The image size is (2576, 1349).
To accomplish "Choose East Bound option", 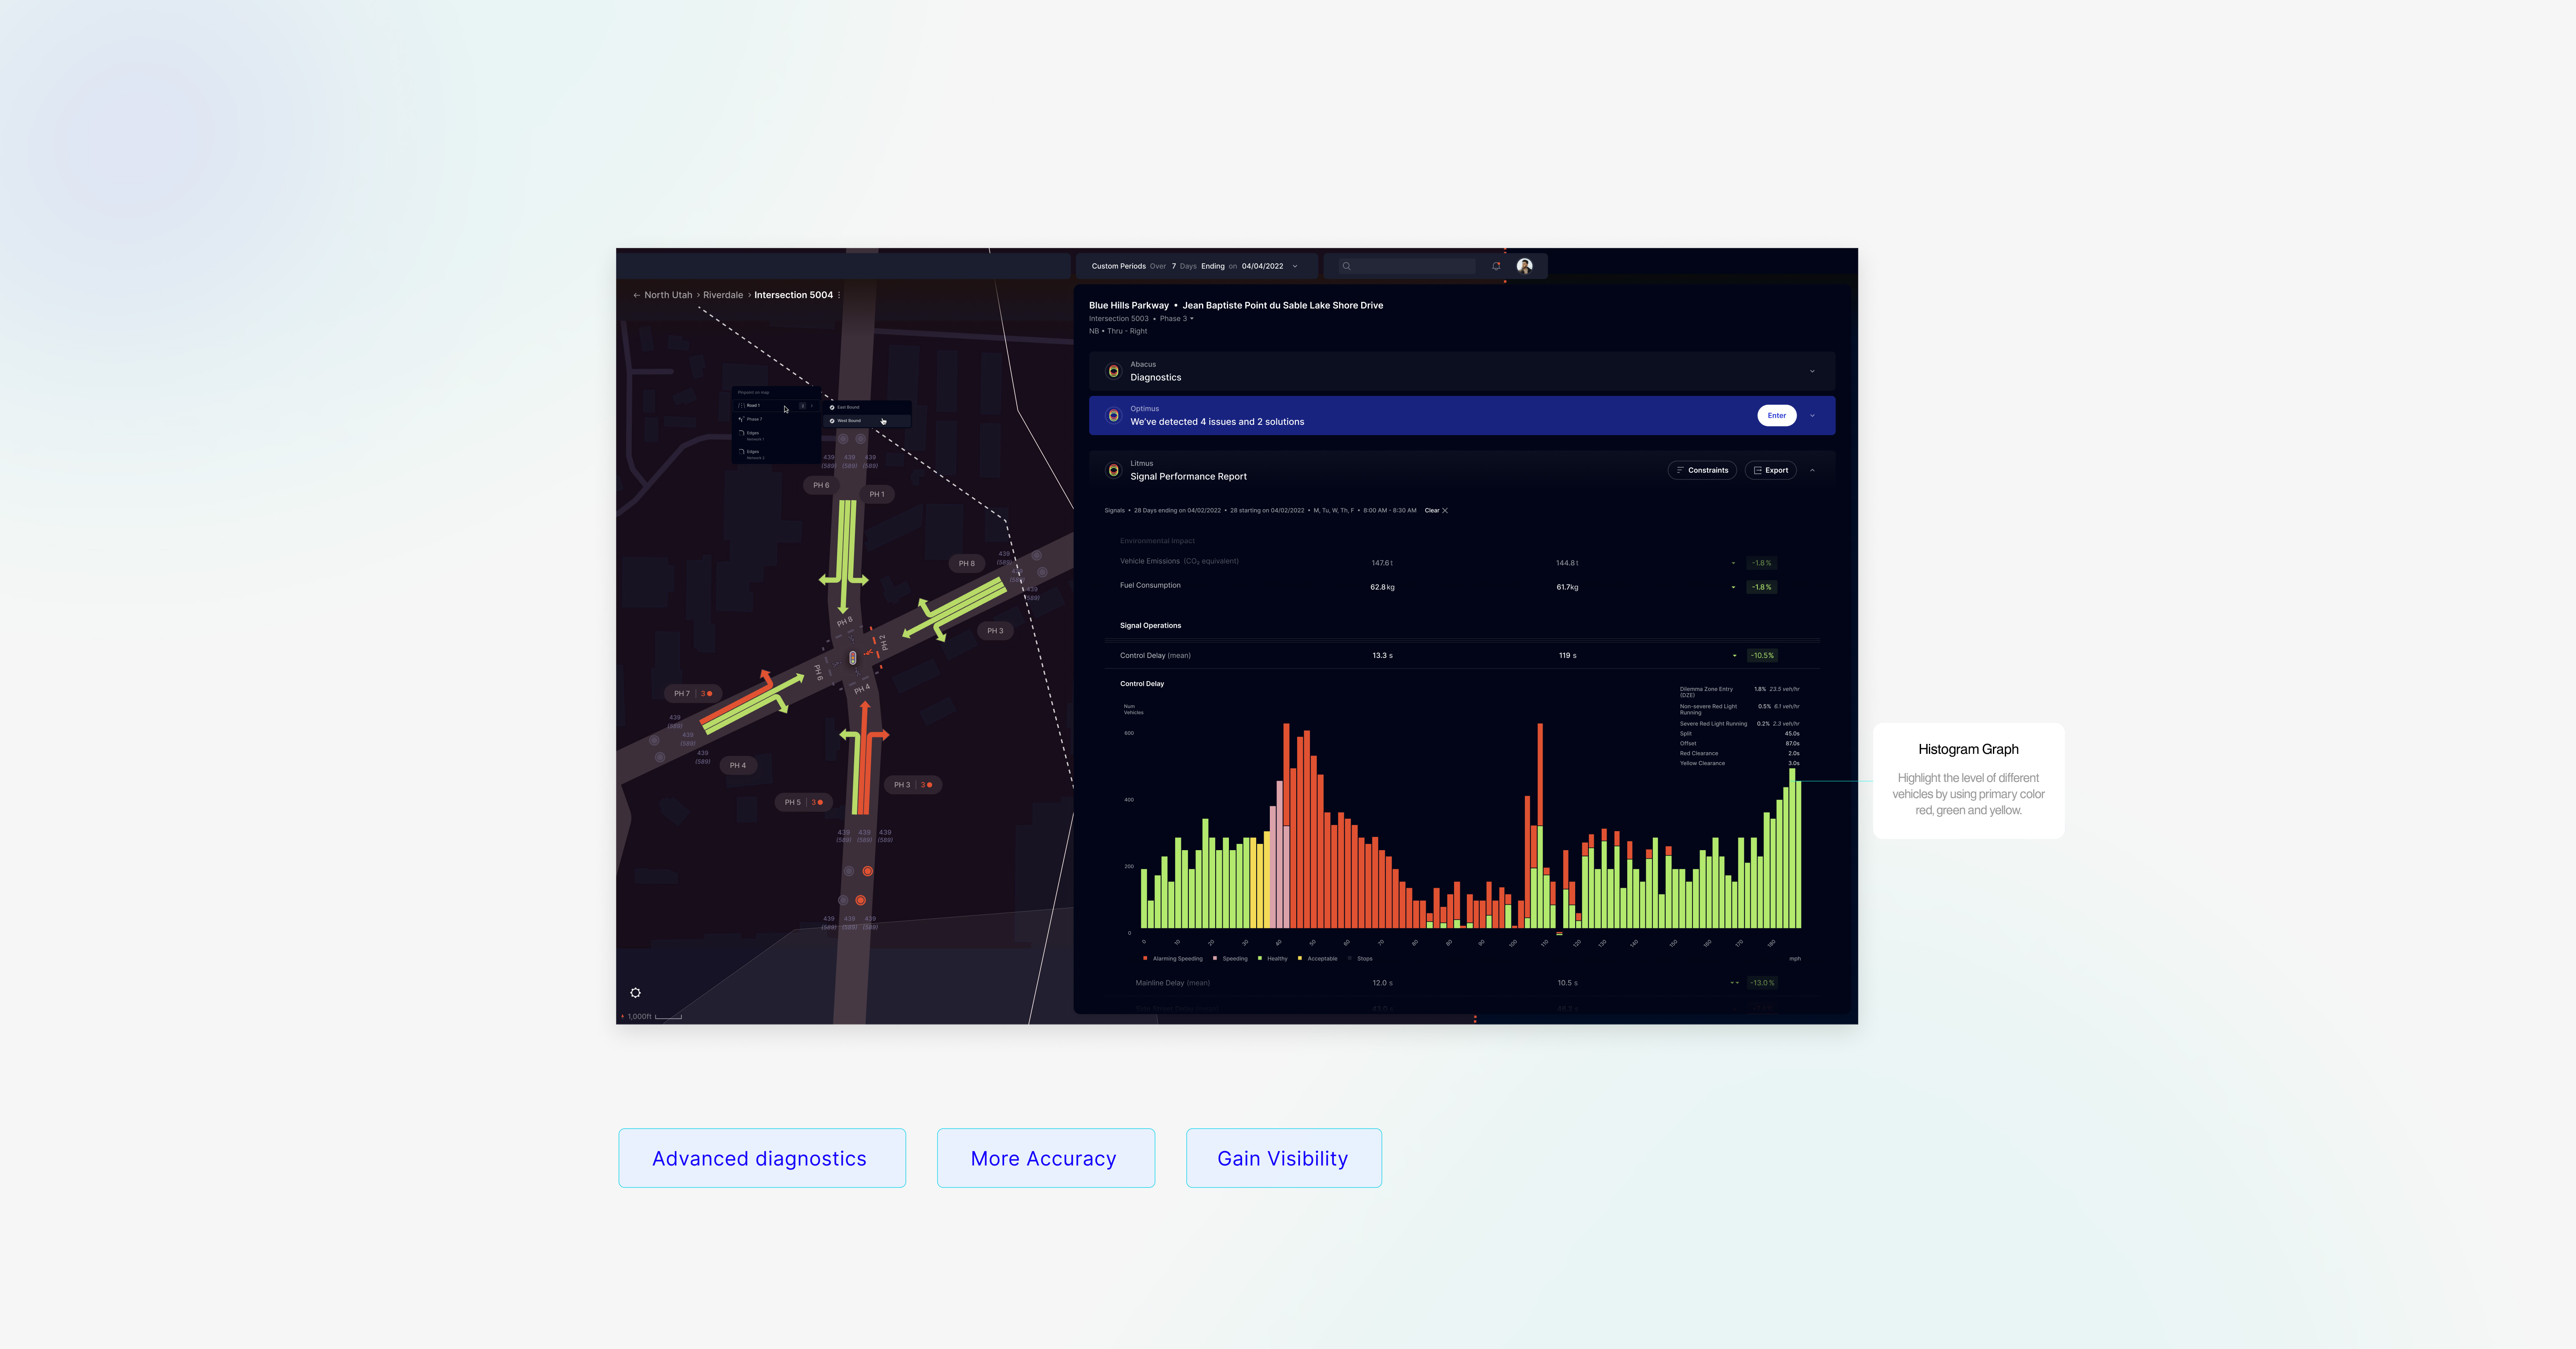I will pyautogui.click(x=867, y=408).
